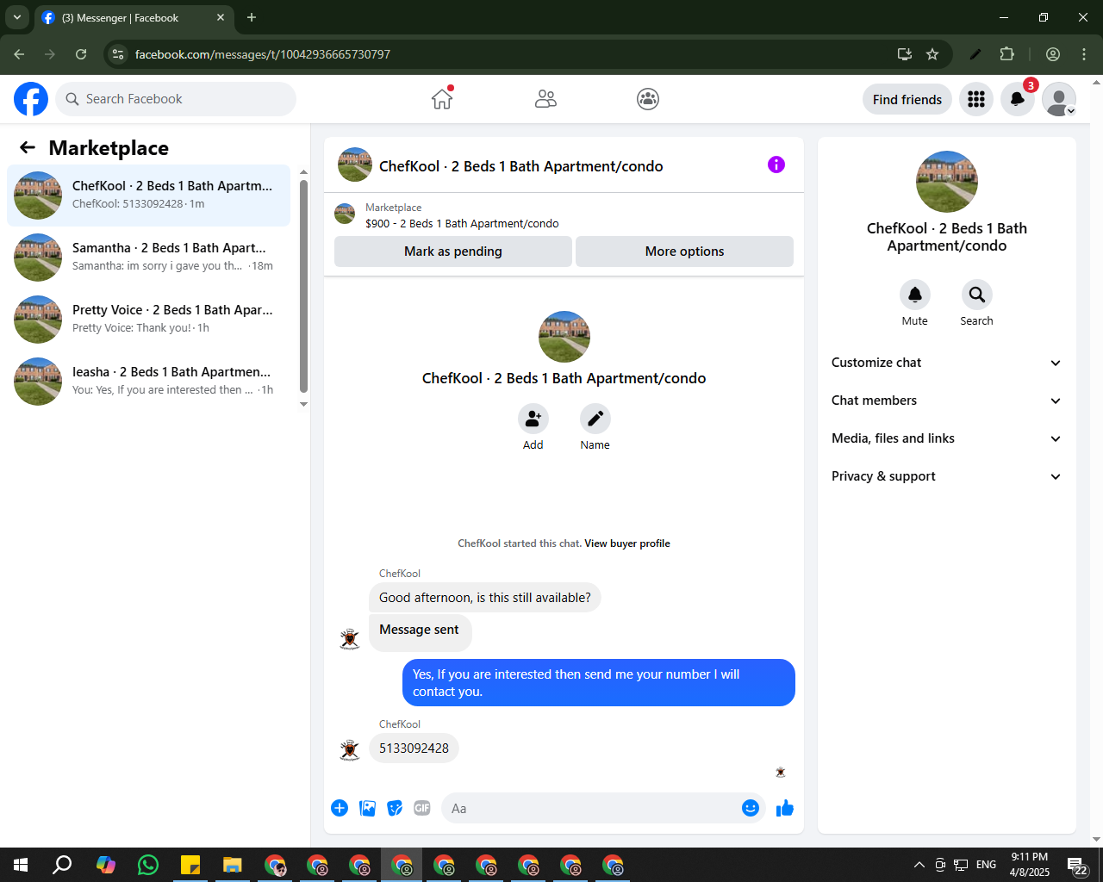Screen dimensions: 1103x882
Task: Expand the Chat members section
Action: coord(946,401)
